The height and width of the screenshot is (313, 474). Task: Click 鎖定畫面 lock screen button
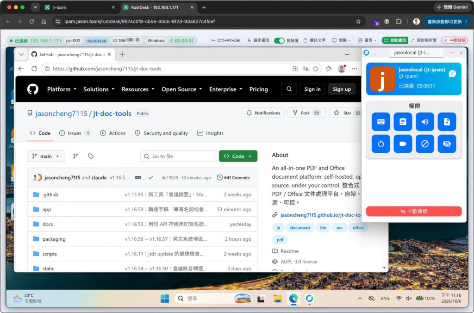click(258, 40)
